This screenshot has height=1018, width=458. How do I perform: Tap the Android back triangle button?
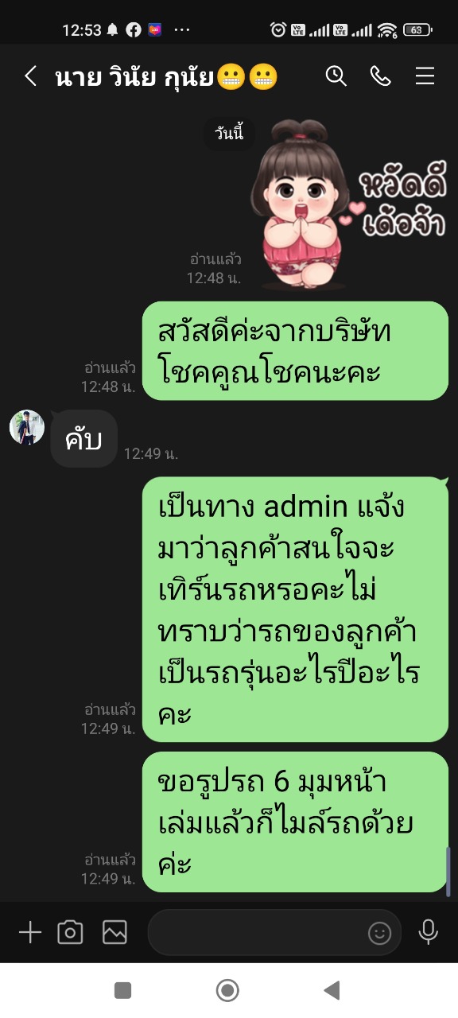click(x=332, y=990)
